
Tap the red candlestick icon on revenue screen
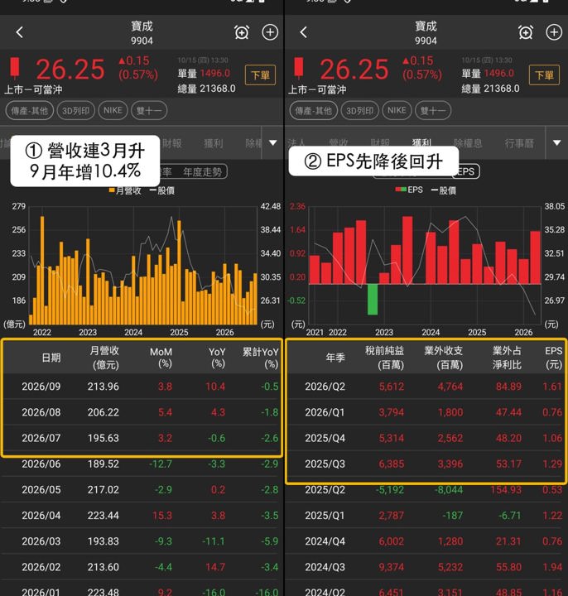[15, 68]
